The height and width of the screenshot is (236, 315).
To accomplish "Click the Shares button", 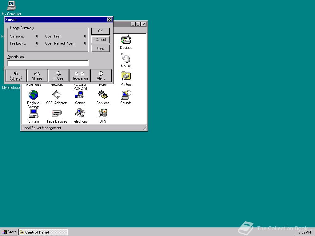I will coord(37,76).
